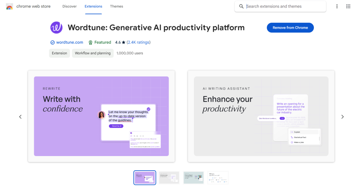Click Remove from Chrome button
This screenshot has width=354, height=193.
[x=290, y=28]
